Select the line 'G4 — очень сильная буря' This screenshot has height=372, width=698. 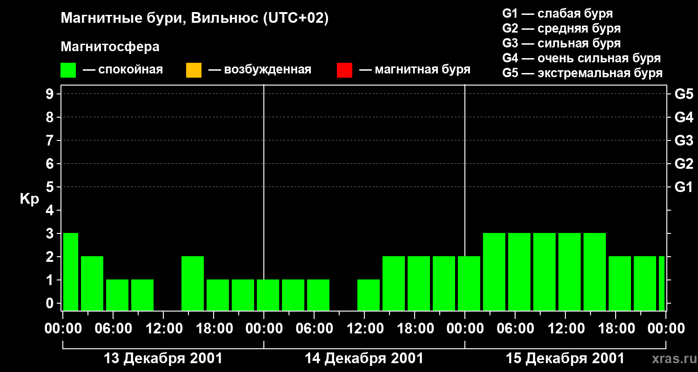pyautogui.click(x=582, y=58)
